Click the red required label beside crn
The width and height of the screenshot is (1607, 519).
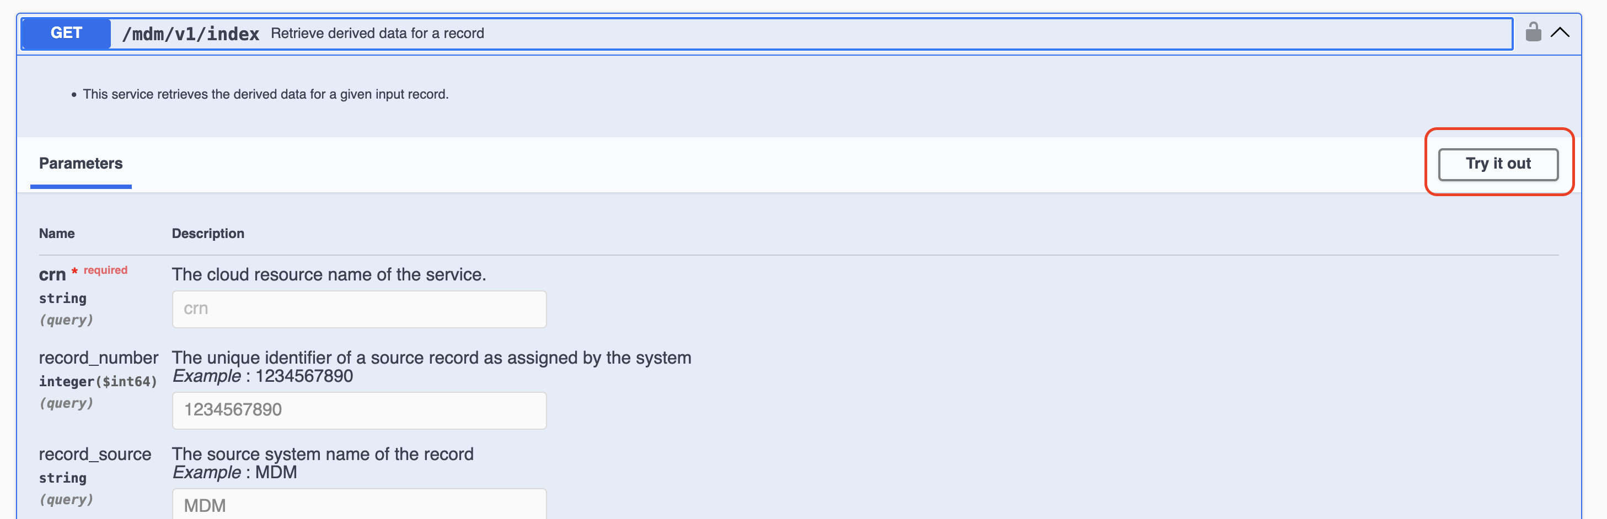click(x=104, y=270)
